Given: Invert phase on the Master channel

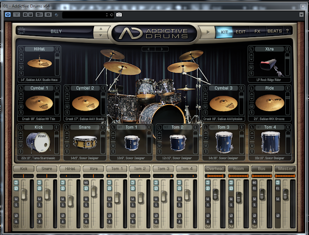Looking at the screenshot, I should tap(278, 215).
